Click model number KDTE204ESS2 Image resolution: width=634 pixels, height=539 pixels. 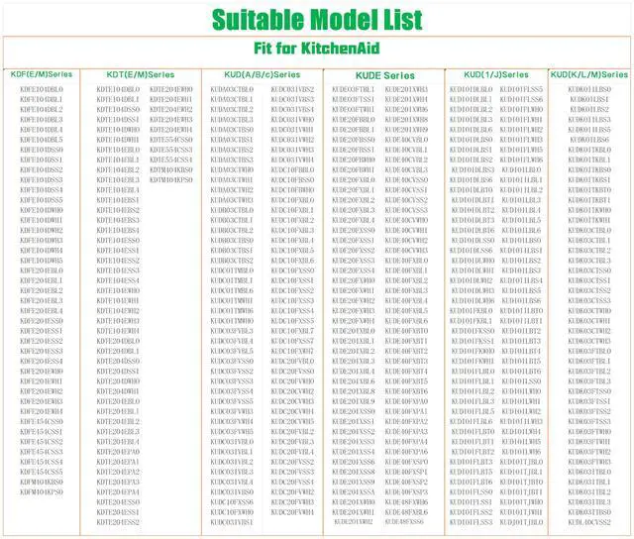[118, 522]
